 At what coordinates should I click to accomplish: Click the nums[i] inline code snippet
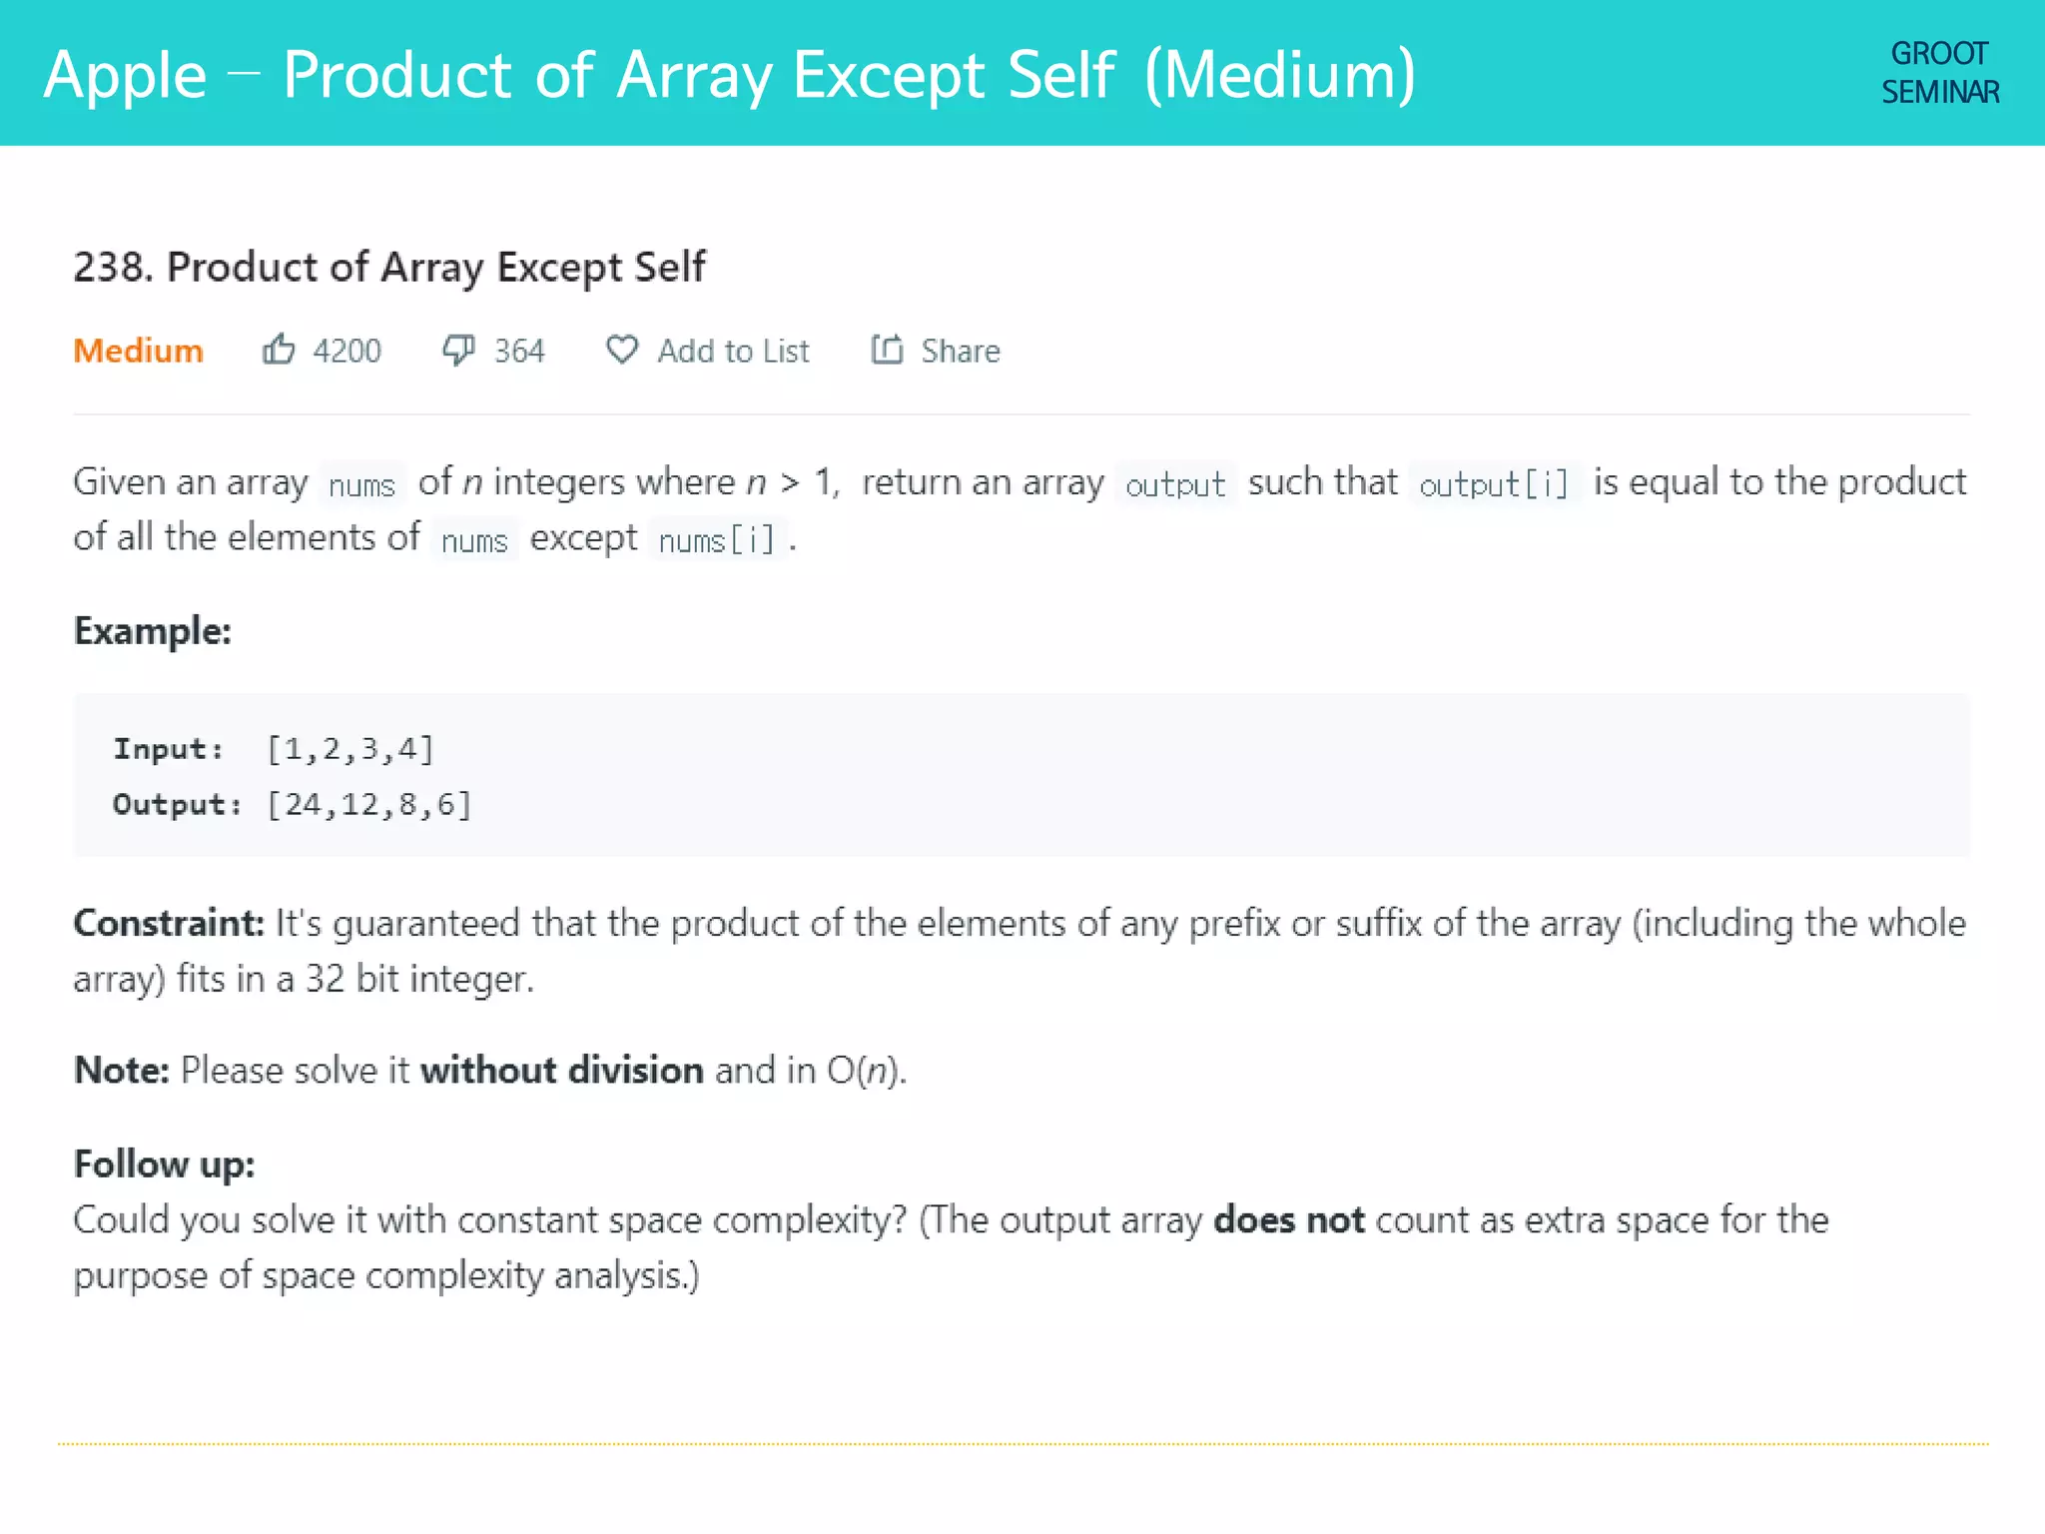(x=717, y=540)
